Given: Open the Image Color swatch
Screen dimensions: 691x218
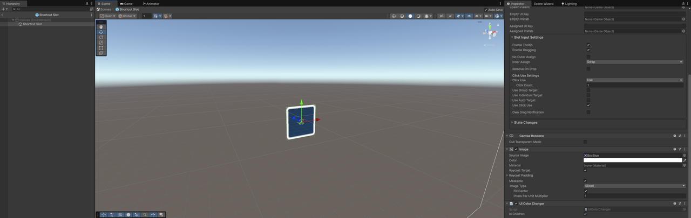Looking at the screenshot, I should 633,160.
